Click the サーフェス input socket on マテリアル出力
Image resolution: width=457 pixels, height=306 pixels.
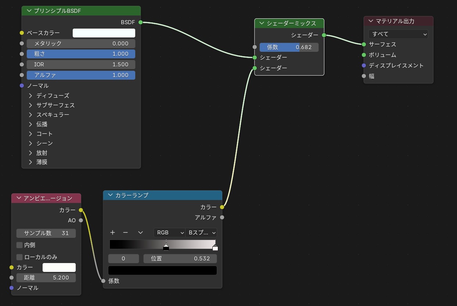coord(364,44)
